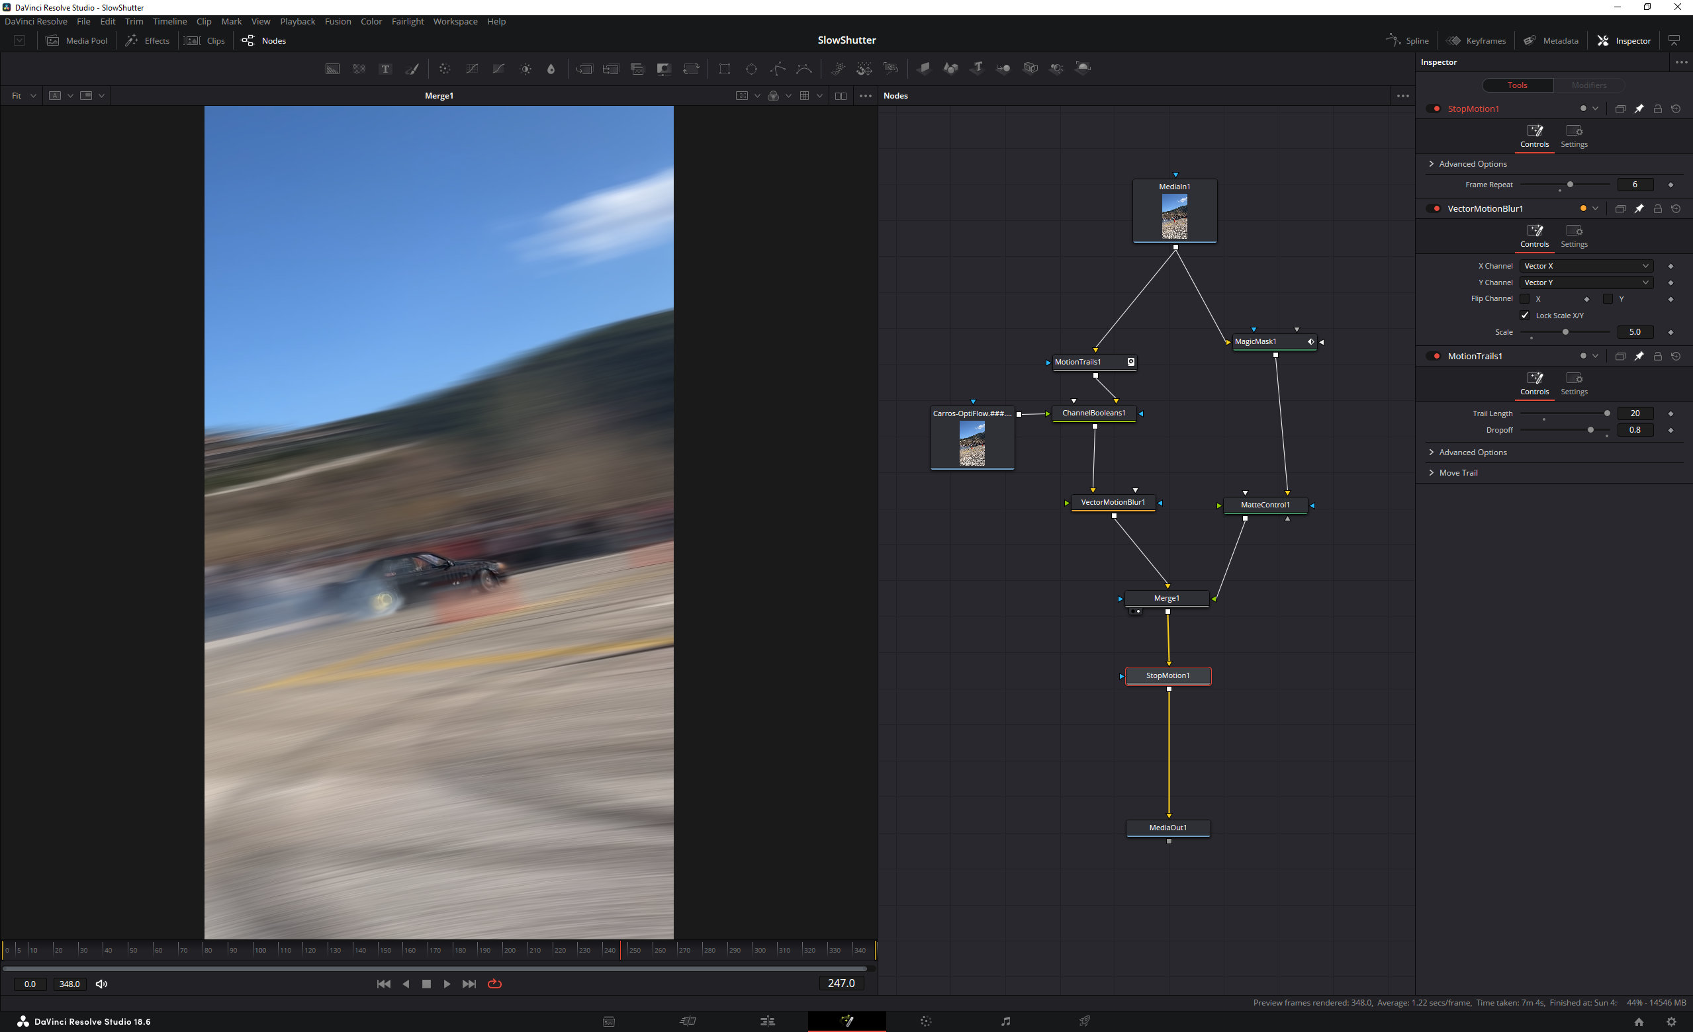Viewport: 1693px width, 1032px height.
Task: Expand Move Trail section
Action: 1458,472
